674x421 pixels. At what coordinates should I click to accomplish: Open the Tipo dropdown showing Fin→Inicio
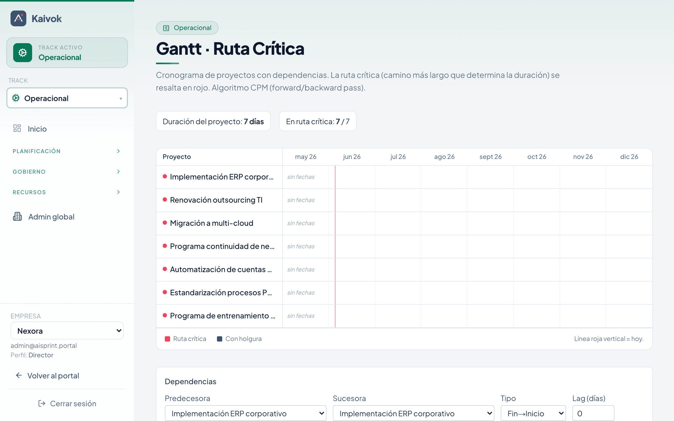click(x=533, y=413)
